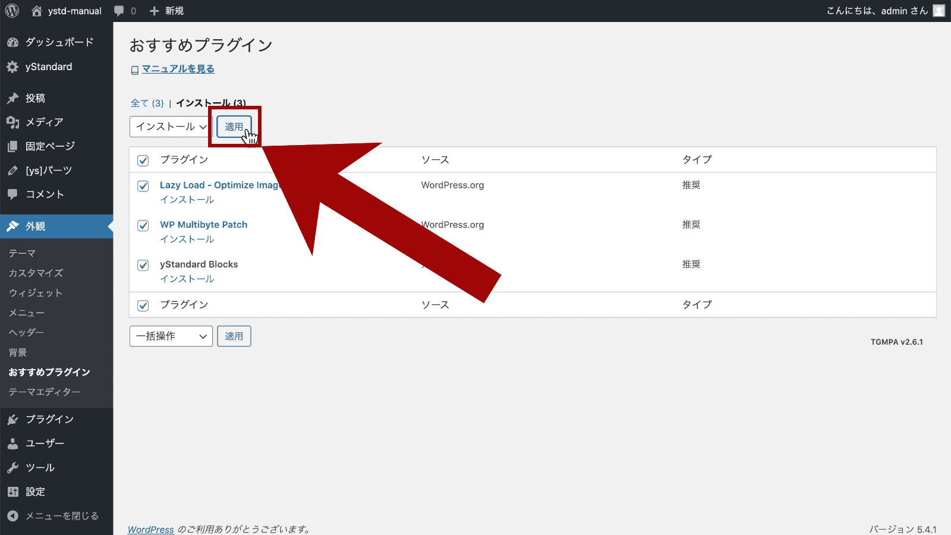
Task: Open the マニュアルを見る link
Action: click(x=178, y=69)
